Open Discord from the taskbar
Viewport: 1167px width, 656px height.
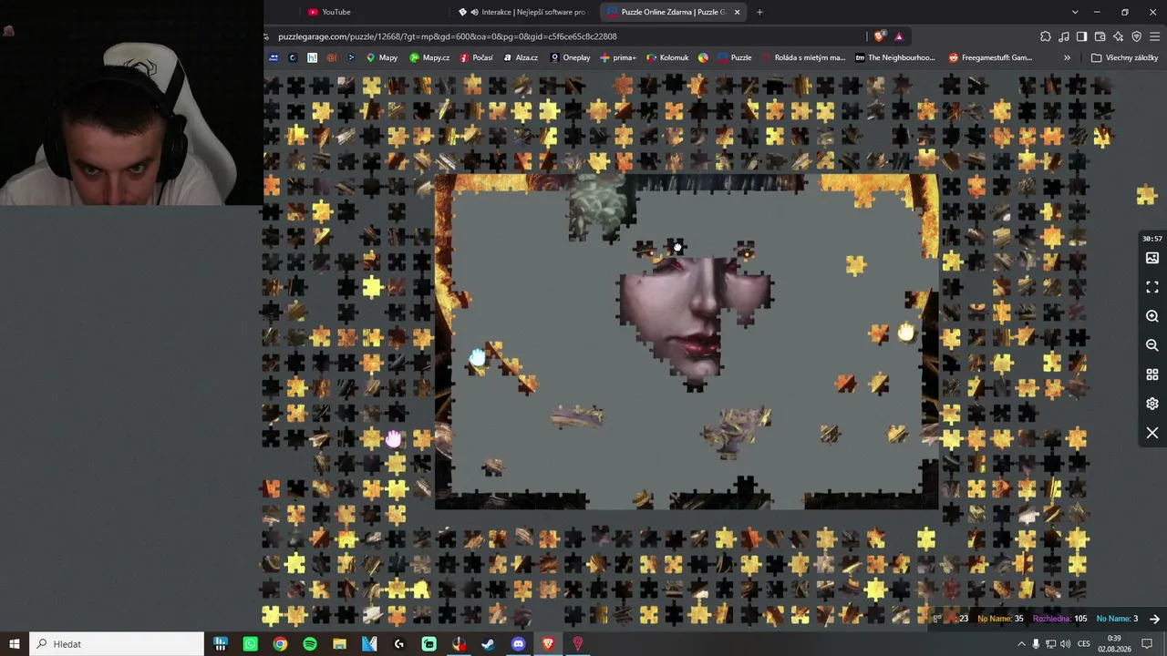[518, 644]
